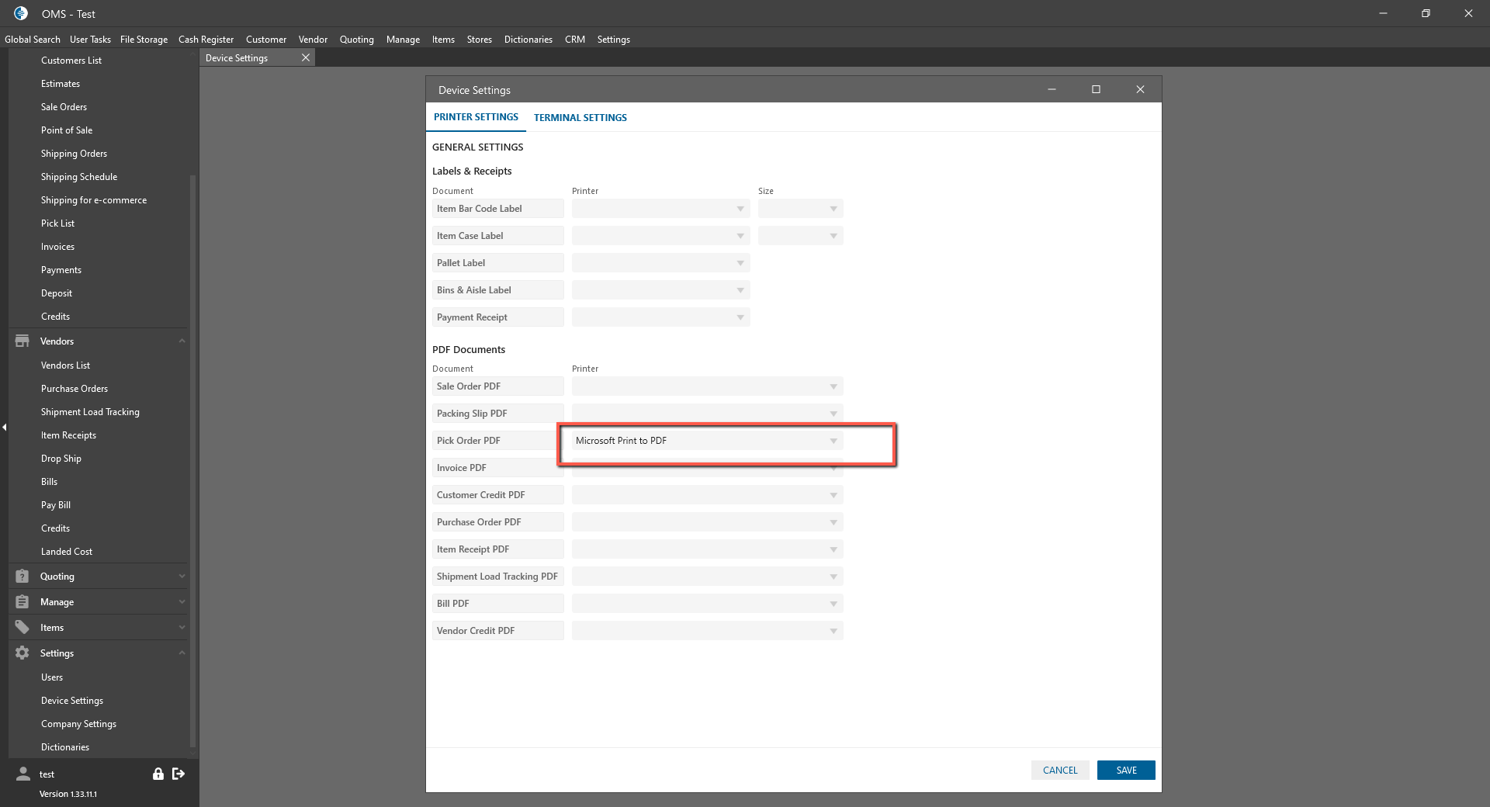Click the logout icon in bottom sidebar
The width and height of the screenshot is (1490, 807).
(178, 774)
